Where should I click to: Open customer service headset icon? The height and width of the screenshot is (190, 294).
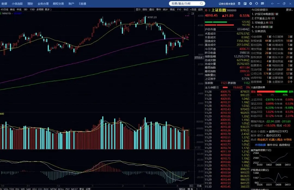(256, 4)
